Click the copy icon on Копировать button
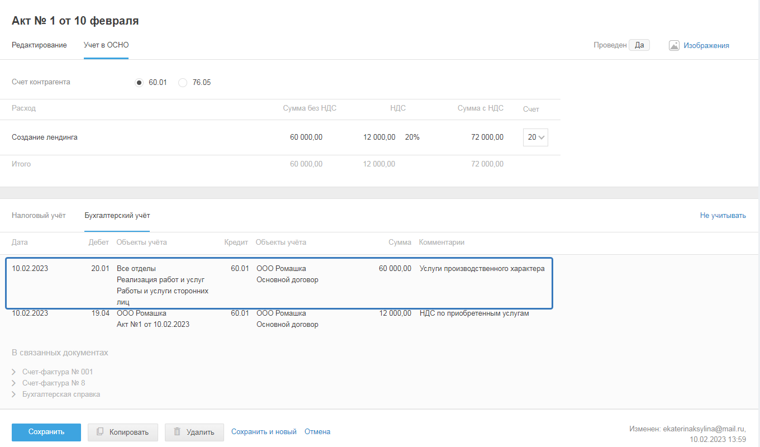760x447 pixels. point(100,432)
